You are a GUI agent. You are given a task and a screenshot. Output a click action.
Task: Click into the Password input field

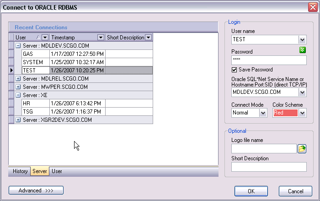(x=268, y=60)
